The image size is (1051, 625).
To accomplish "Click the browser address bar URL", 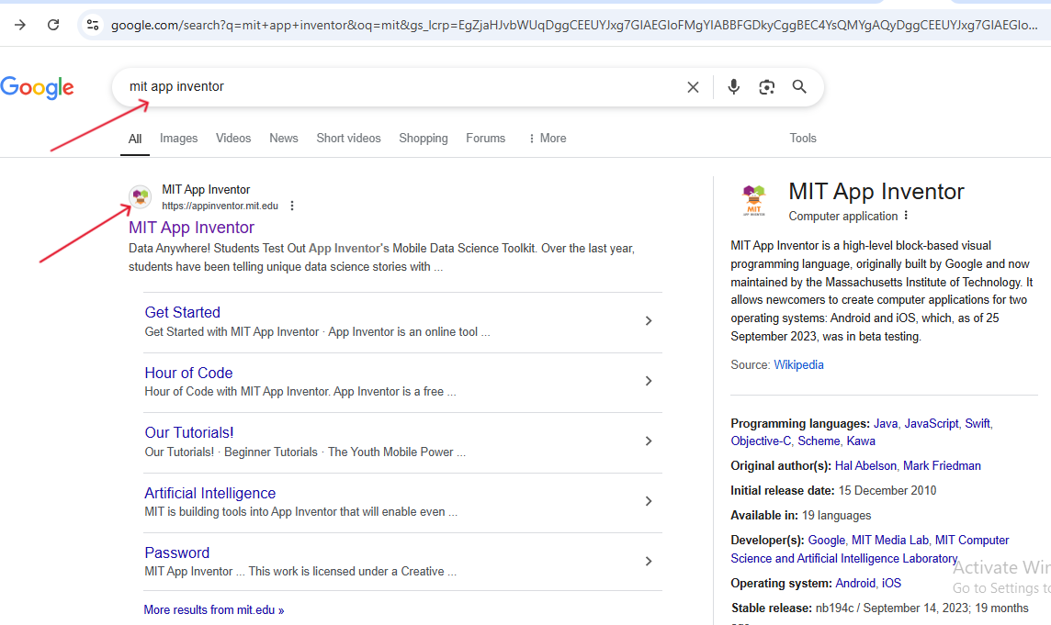I will point(574,26).
